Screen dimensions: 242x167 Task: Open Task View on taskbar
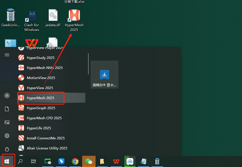(x=34, y=161)
